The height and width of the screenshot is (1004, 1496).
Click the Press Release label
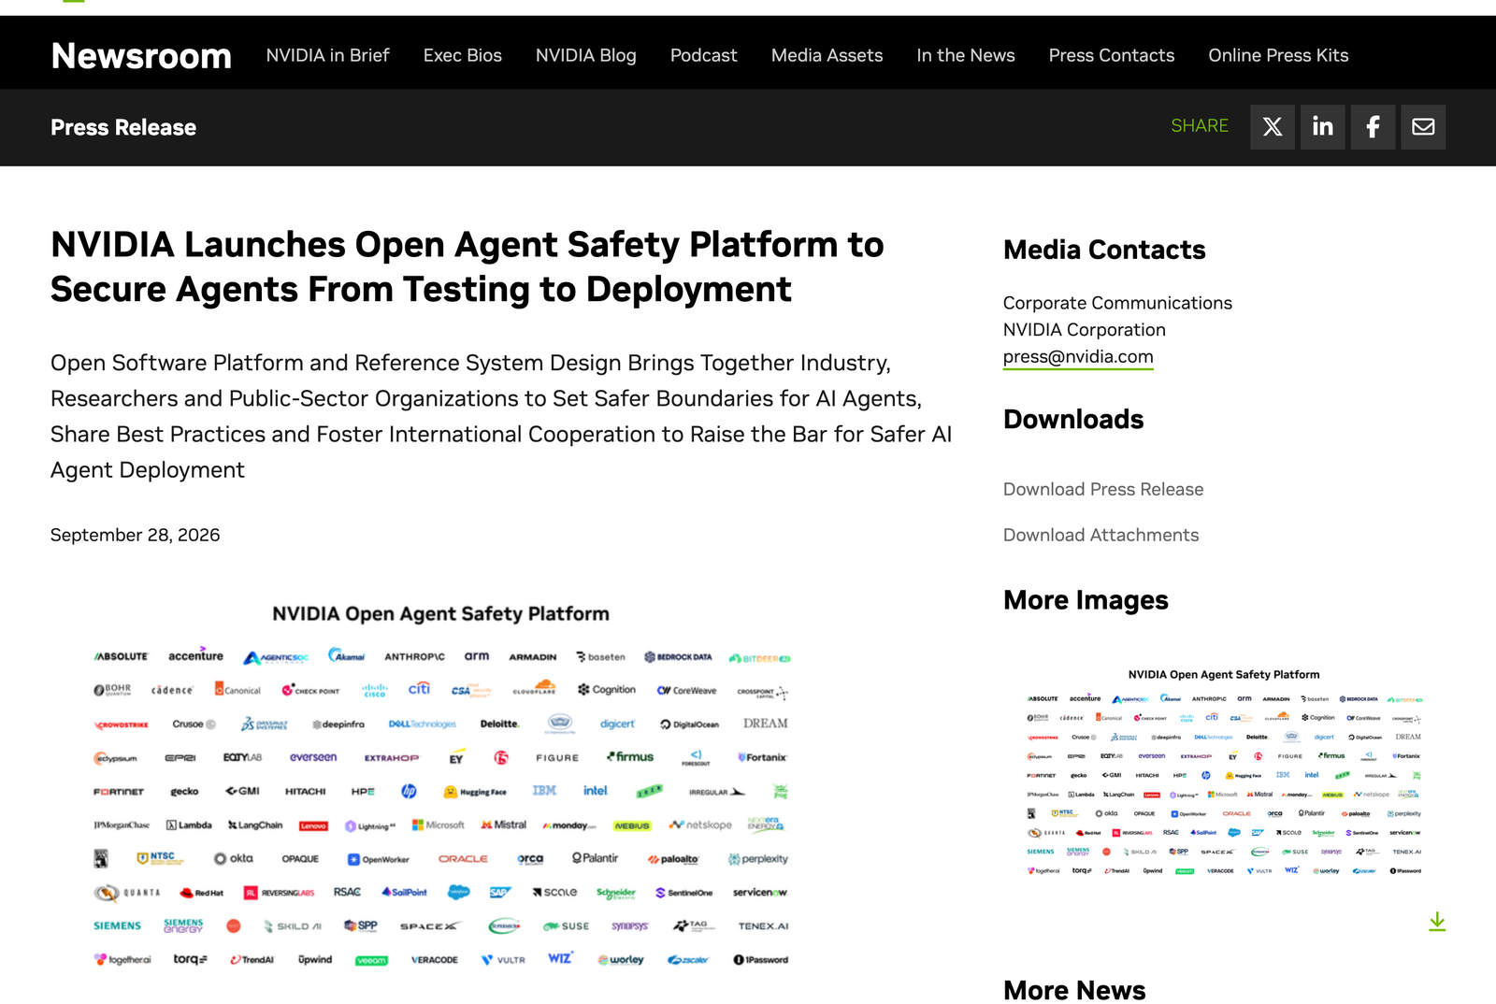click(123, 127)
